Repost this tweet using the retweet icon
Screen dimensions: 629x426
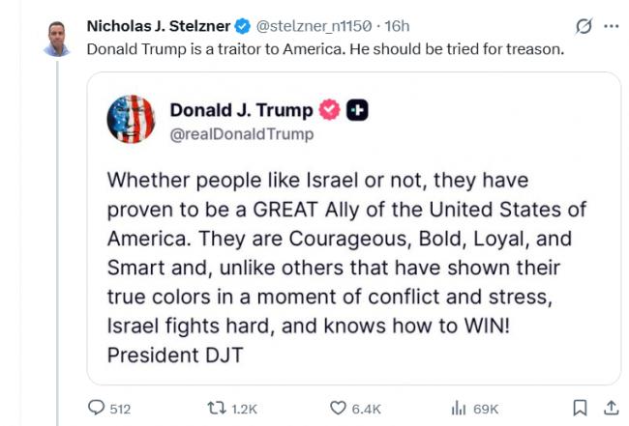tap(217, 409)
